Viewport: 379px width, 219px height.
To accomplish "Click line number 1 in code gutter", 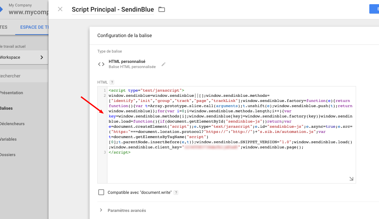I will [105, 90].
